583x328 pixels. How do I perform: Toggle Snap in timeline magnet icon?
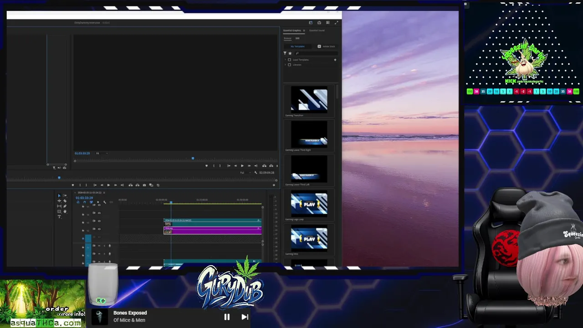click(x=85, y=202)
